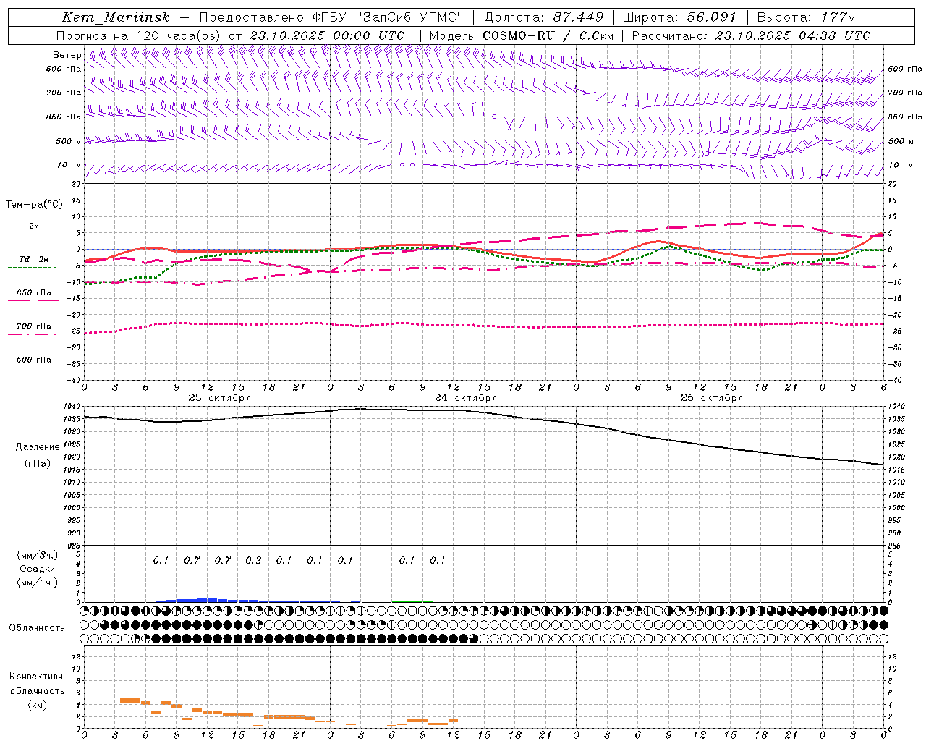Screen dimensions: 926x741
Task: Click the 24 октября date label
Action: (466, 398)
